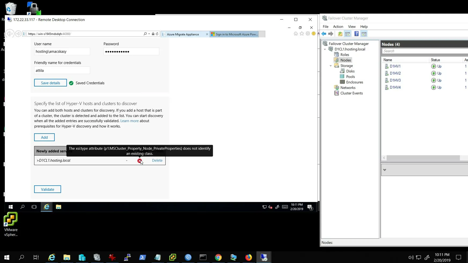Toggle the Show/Hide Action Pane toolbar icon

[x=364, y=34]
